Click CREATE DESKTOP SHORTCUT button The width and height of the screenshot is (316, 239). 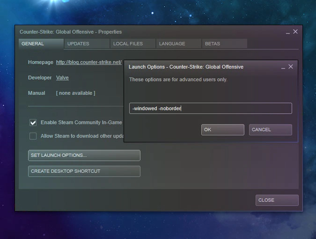click(84, 171)
